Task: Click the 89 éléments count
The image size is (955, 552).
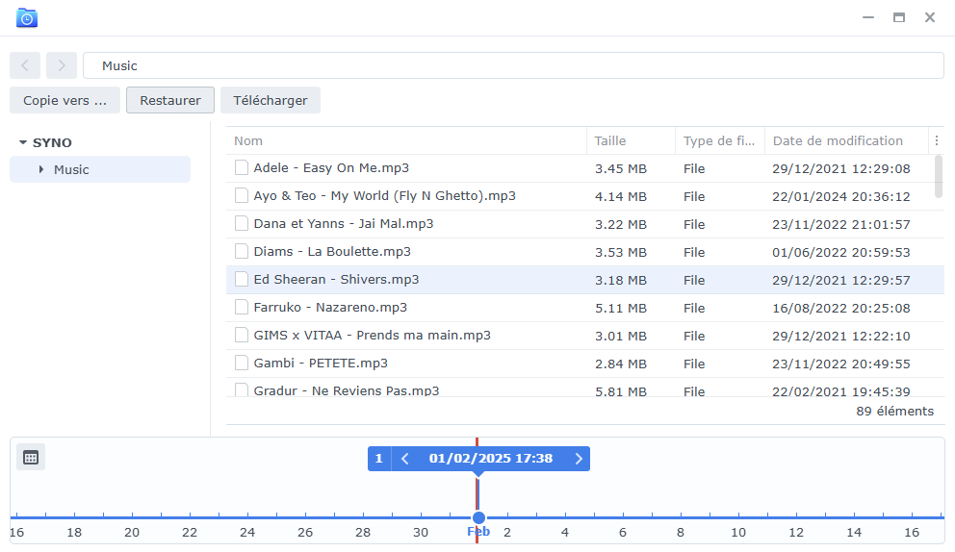Action: point(894,411)
